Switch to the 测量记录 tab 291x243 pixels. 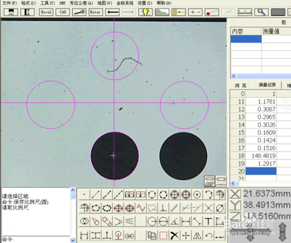click(267, 85)
